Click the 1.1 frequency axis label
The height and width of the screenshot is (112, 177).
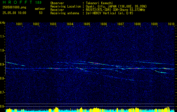click(x=2, y=36)
